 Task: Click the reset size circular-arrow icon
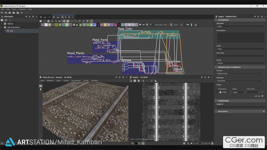point(182,25)
